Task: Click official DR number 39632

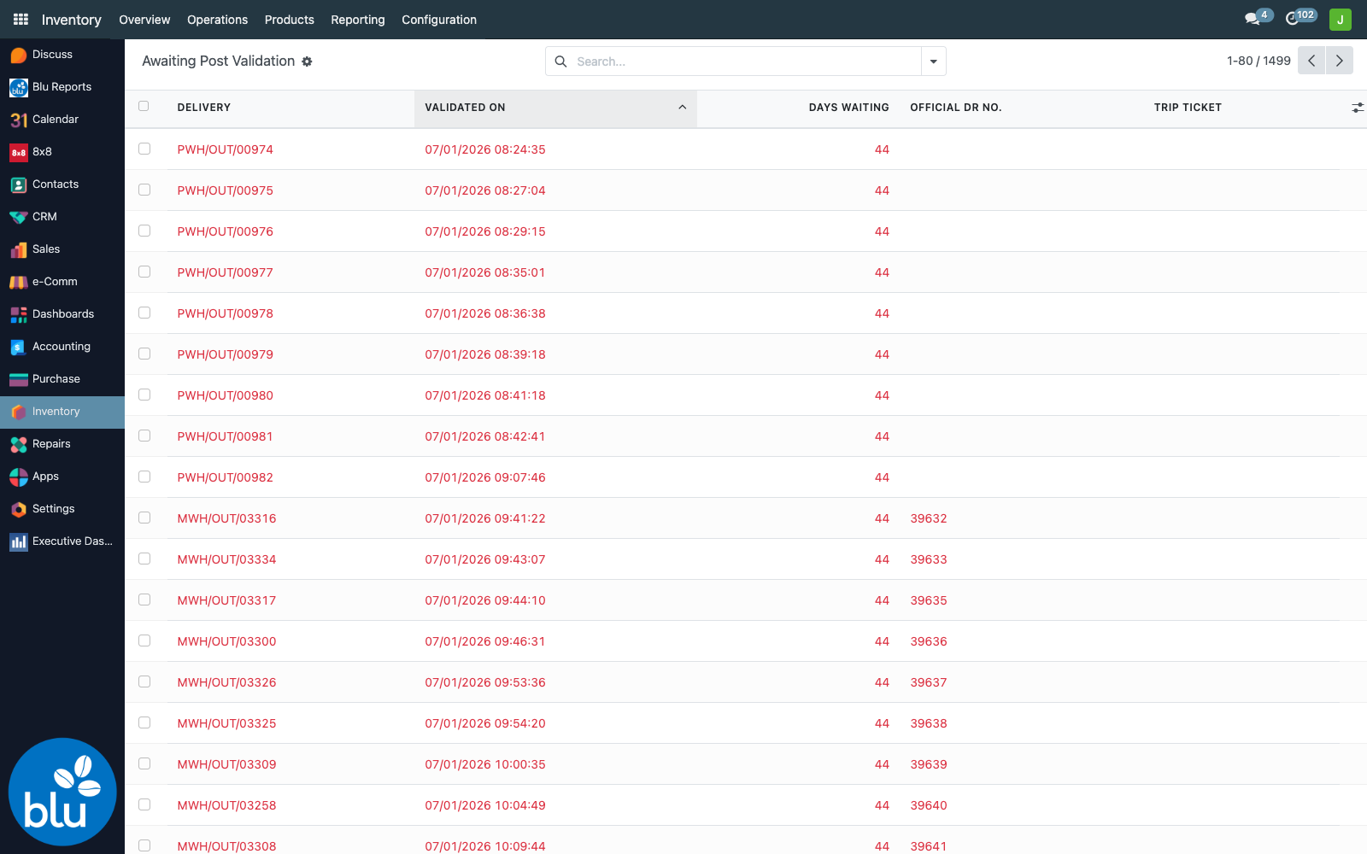Action: click(929, 518)
